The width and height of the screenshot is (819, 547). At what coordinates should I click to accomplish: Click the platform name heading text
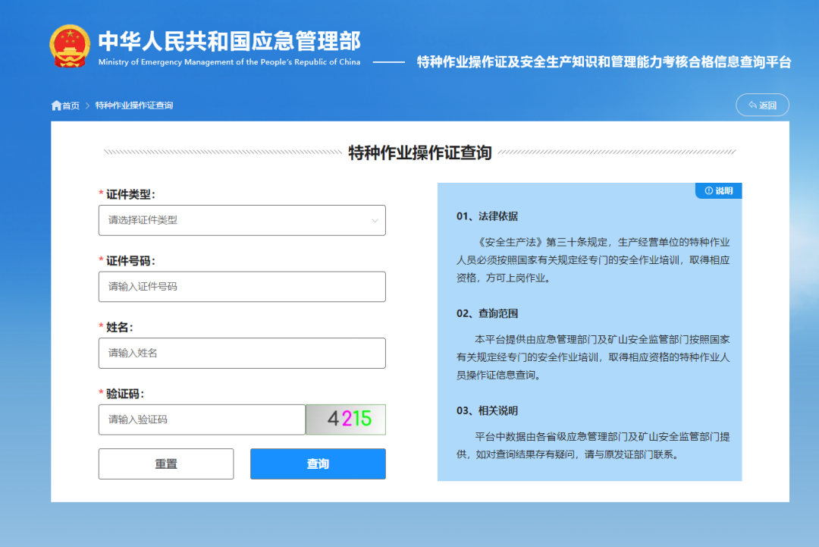tap(604, 62)
